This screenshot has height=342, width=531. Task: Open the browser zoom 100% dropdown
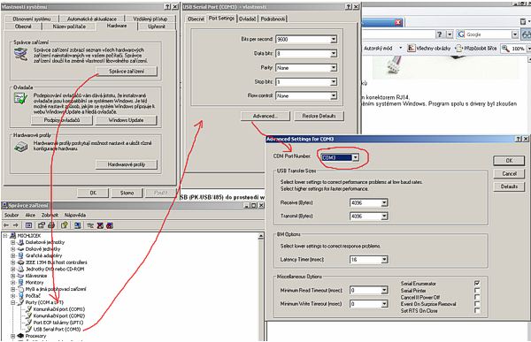click(x=528, y=49)
